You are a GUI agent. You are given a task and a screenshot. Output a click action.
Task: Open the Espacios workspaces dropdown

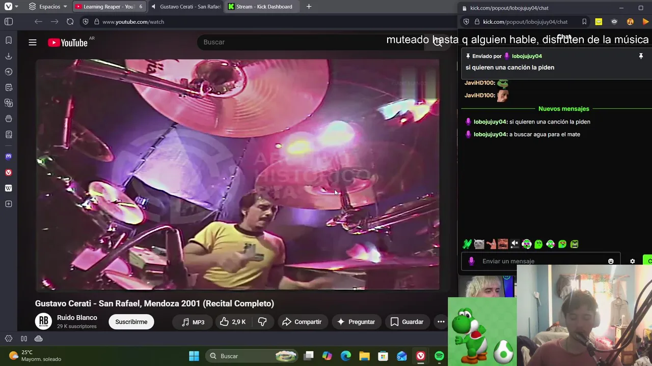(47, 7)
